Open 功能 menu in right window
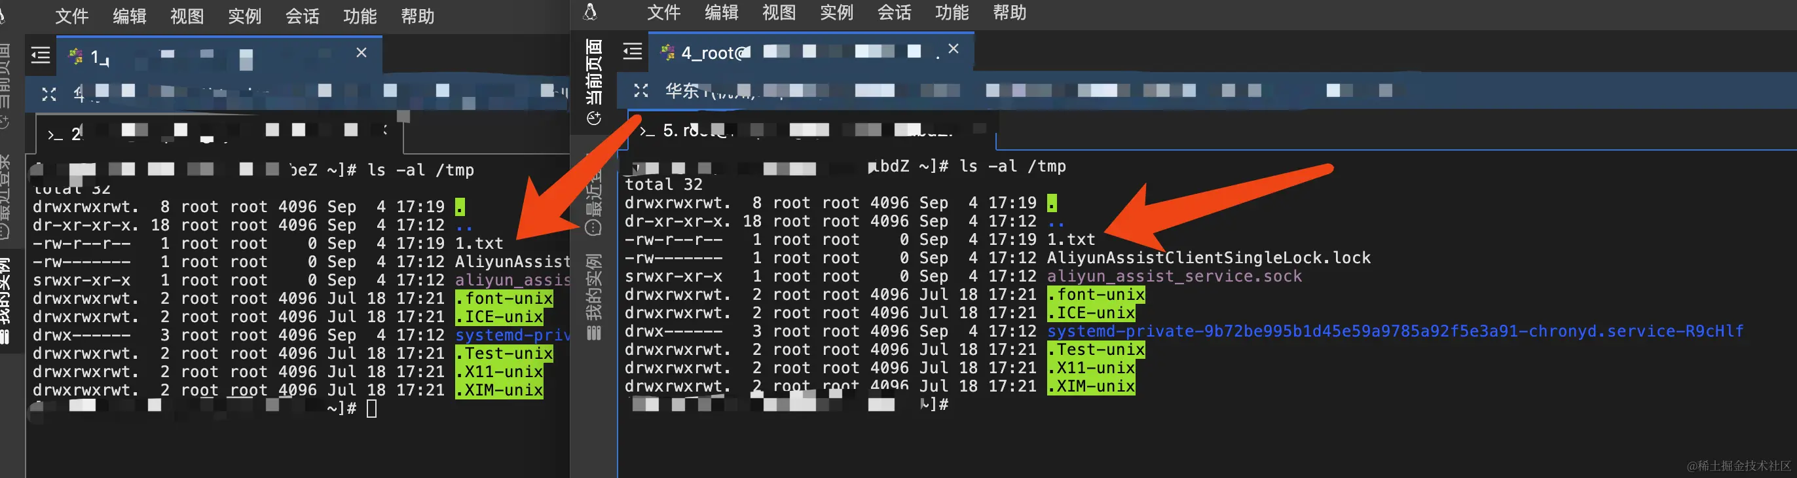This screenshot has height=478, width=1797. point(952,12)
